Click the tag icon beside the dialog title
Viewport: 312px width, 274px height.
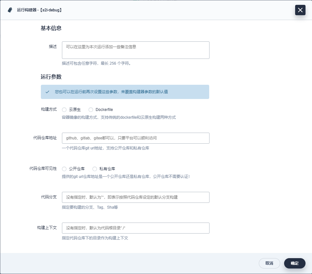[10, 10]
